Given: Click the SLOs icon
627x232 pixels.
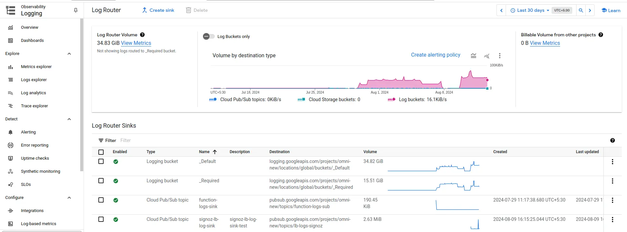Looking at the screenshot, I should coord(10,185).
